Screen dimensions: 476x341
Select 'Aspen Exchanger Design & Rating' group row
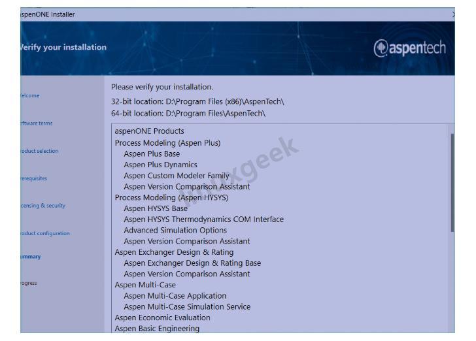coord(174,252)
